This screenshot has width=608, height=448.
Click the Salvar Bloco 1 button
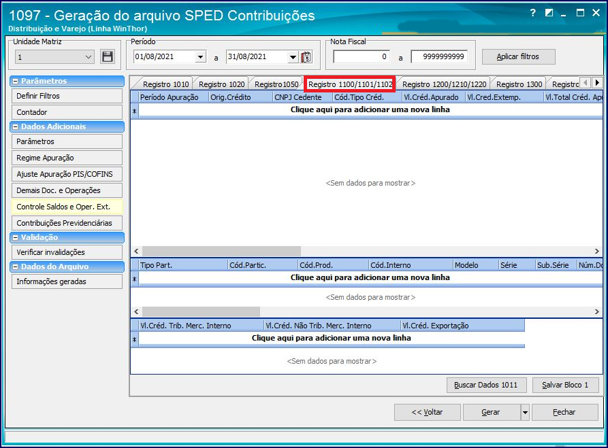565,385
